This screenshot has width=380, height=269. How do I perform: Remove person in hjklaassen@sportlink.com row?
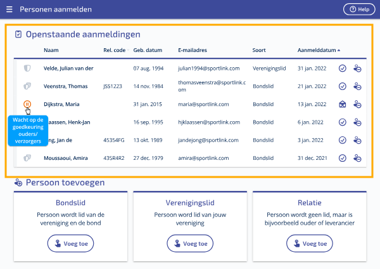point(357,122)
